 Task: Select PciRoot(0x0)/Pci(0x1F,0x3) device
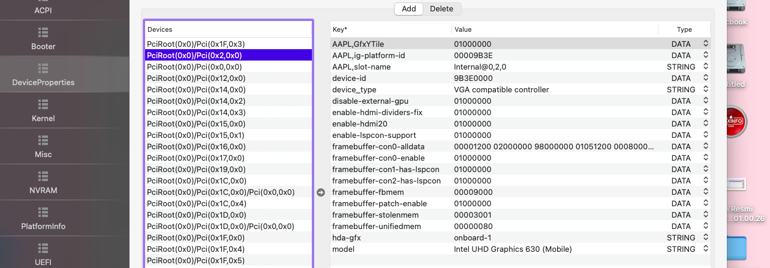[x=196, y=44]
